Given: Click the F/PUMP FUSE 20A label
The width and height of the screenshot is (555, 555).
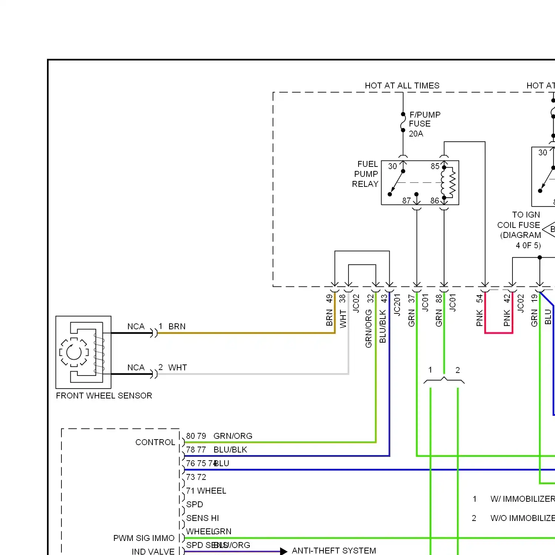Looking at the screenshot, I should [425, 124].
